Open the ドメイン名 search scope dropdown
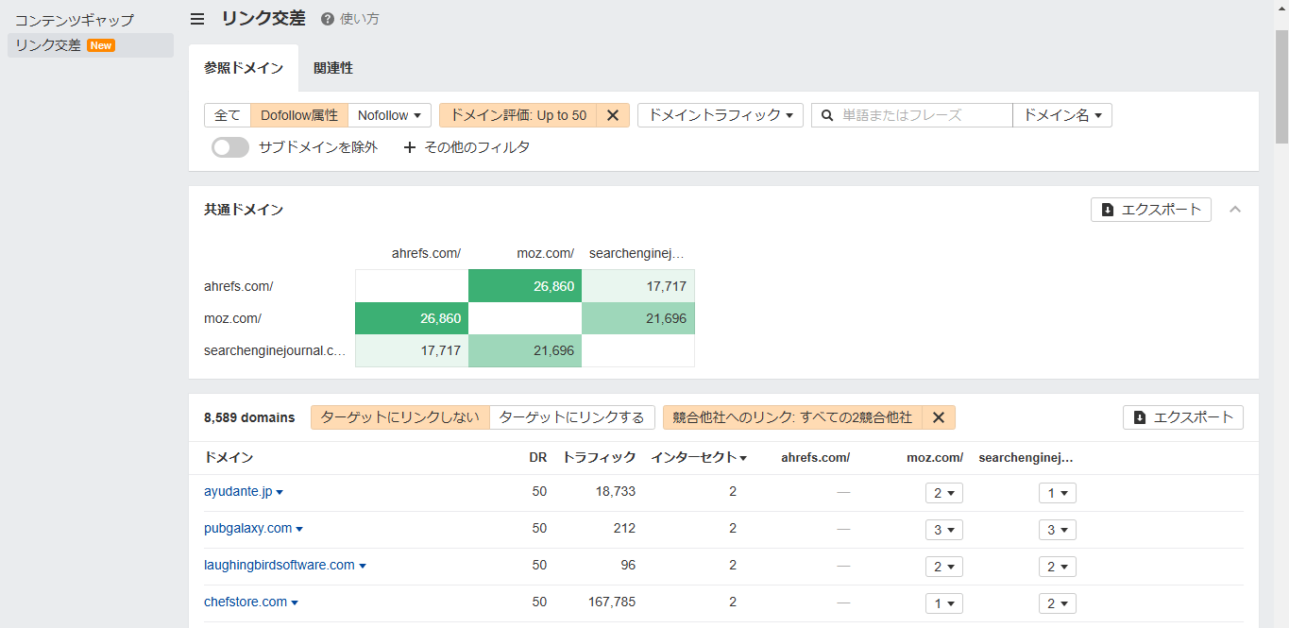This screenshot has width=1289, height=628. tap(1061, 115)
